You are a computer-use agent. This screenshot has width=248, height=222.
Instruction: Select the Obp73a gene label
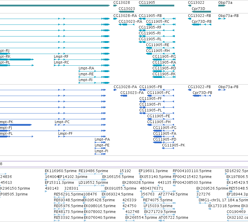(x=225, y=3)
